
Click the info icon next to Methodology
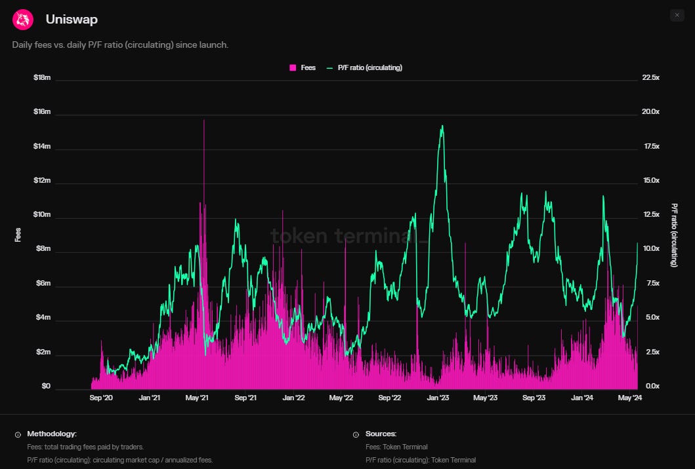point(18,434)
